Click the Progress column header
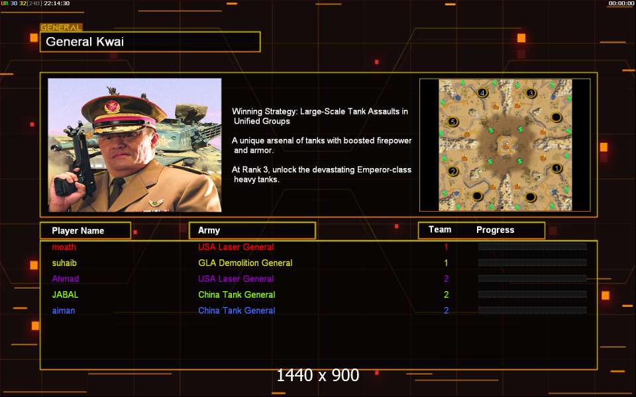Viewport: 636px width, 397px height. point(496,230)
